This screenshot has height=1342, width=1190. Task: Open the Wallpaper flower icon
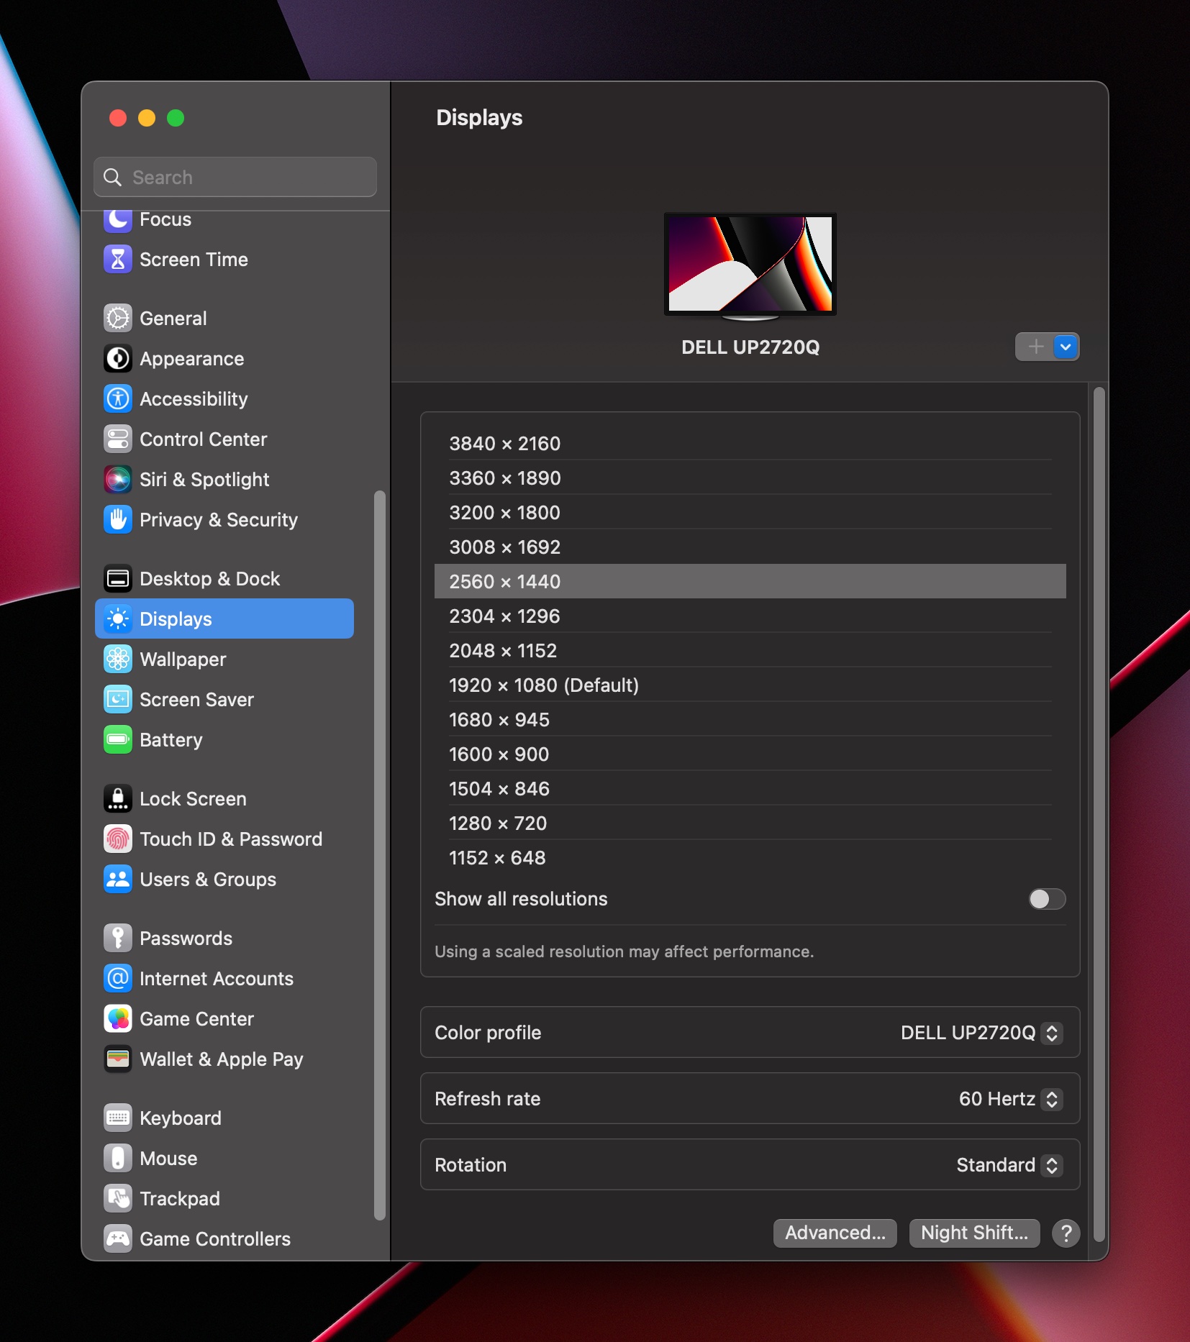point(118,659)
